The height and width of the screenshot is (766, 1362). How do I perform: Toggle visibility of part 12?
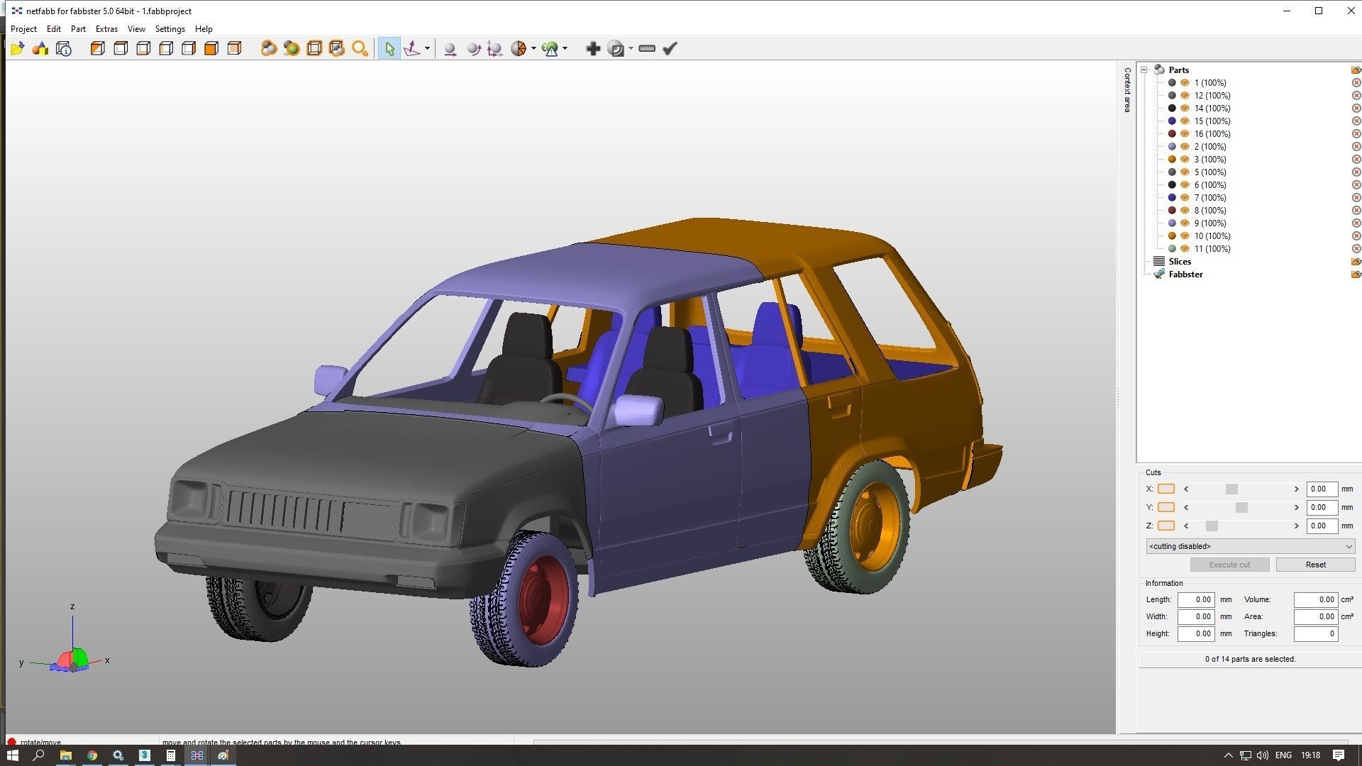tap(1185, 96)
